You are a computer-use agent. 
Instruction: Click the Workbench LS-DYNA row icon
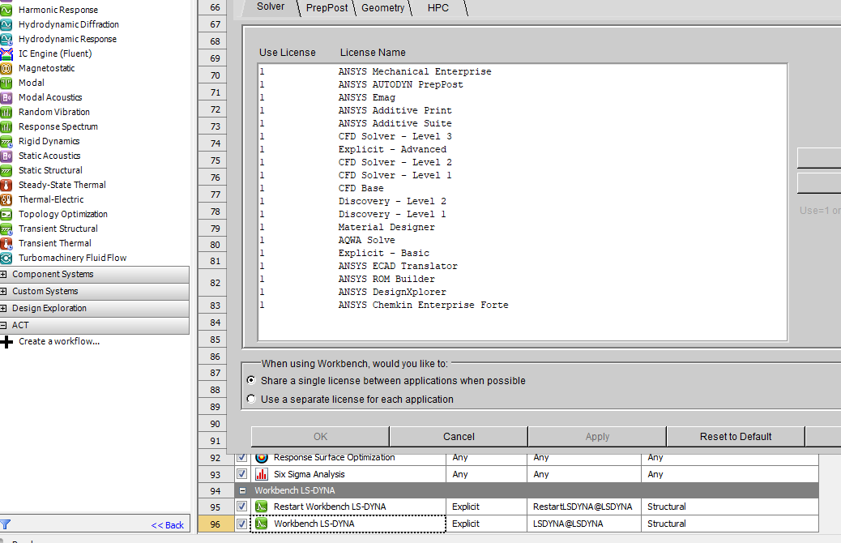point(261,524)
